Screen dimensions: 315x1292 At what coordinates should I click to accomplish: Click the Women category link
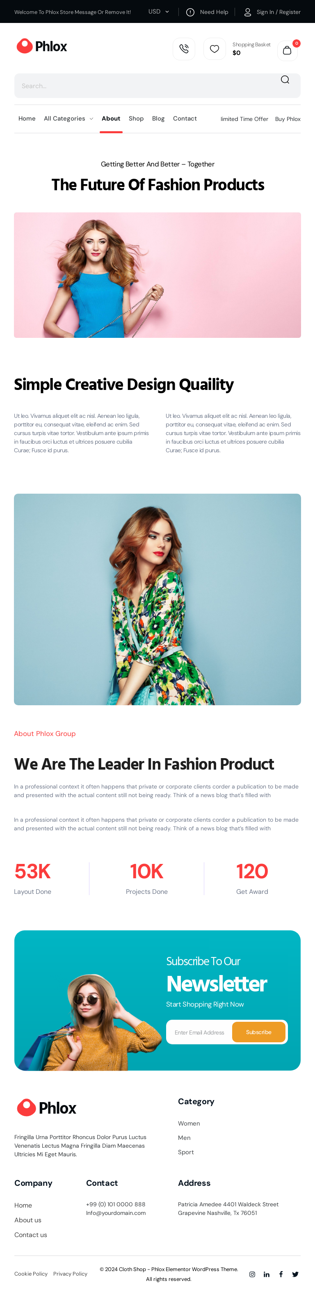coord(189,1123)
